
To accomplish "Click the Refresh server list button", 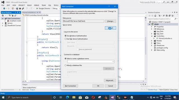I will click(110, 28).
